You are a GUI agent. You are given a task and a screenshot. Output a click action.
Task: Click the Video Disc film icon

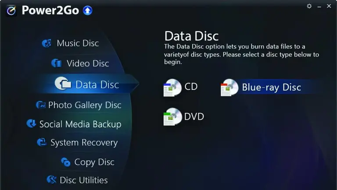tap(57, 63)
